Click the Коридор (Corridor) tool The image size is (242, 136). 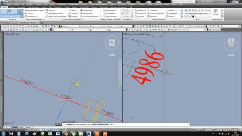tap(73, 16)
